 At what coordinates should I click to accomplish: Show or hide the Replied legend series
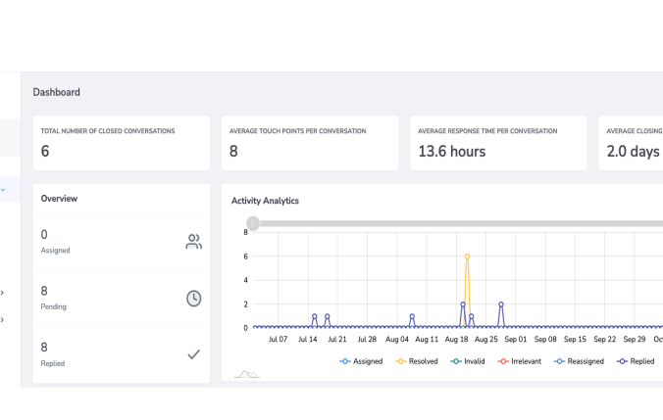point(637,361)
